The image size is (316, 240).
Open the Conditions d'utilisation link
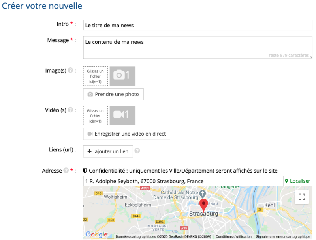233,237
